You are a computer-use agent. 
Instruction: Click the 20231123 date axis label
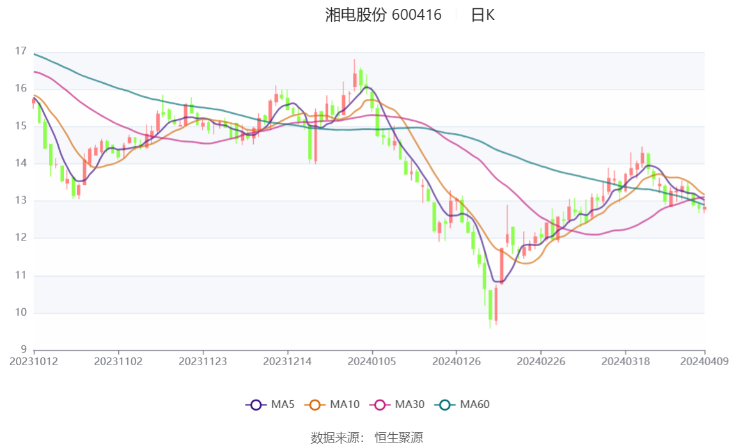[203, 362]
